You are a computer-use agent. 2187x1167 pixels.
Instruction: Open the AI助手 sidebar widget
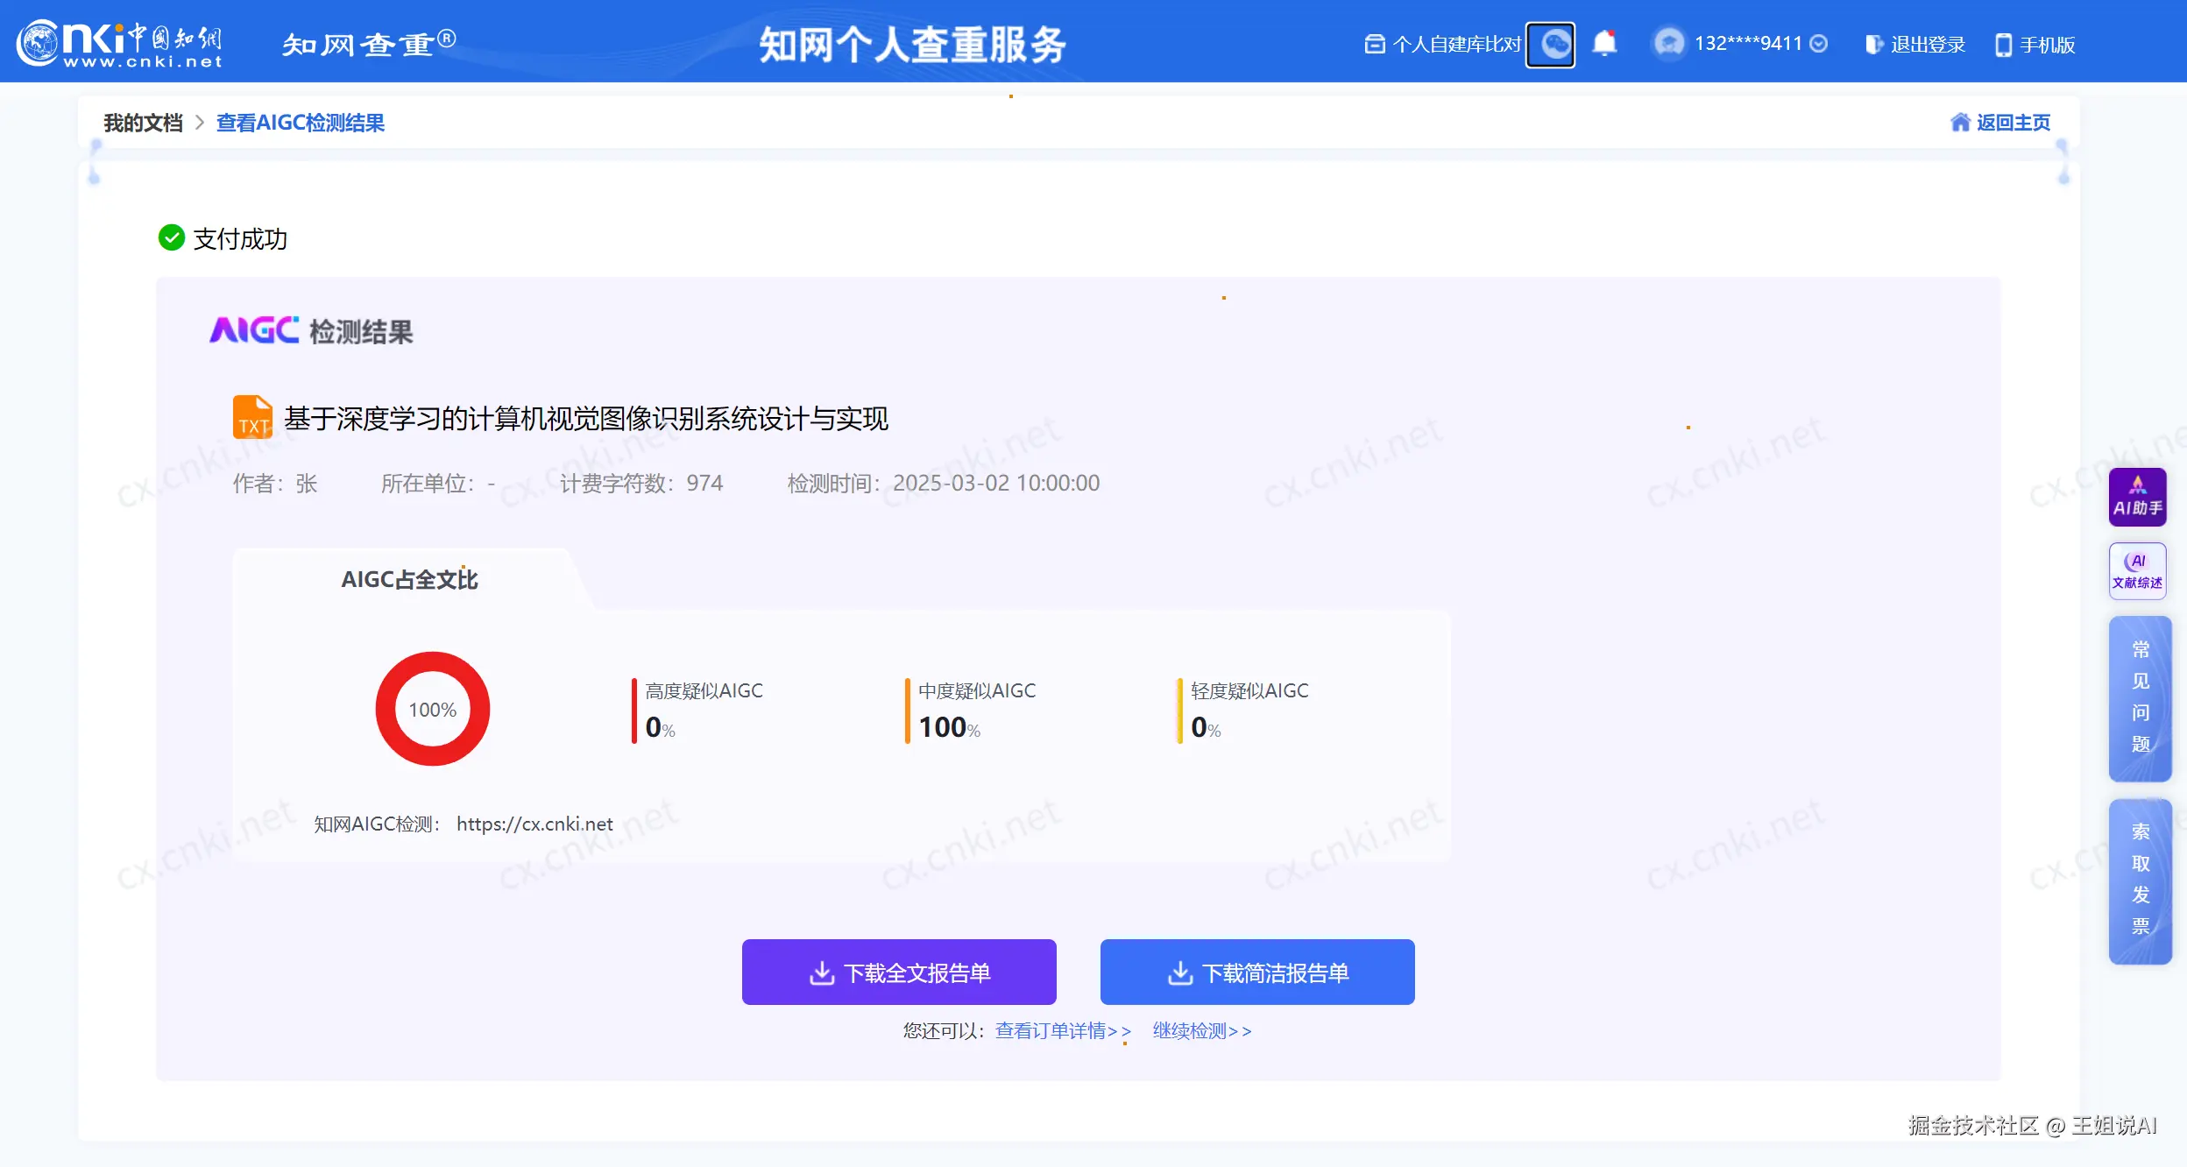pyautogui.click(x=2136, y=497)
